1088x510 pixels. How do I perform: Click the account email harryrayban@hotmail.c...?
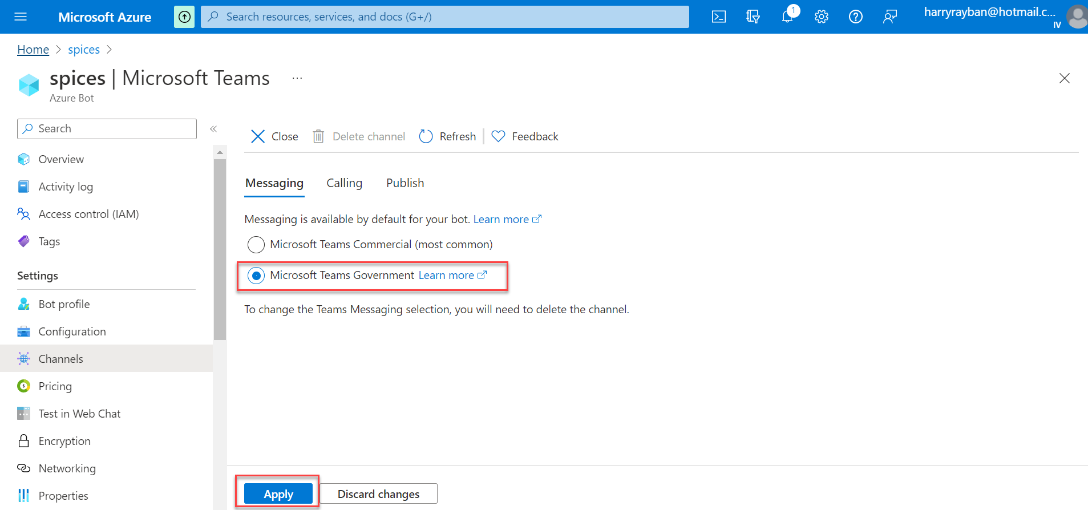990,12
